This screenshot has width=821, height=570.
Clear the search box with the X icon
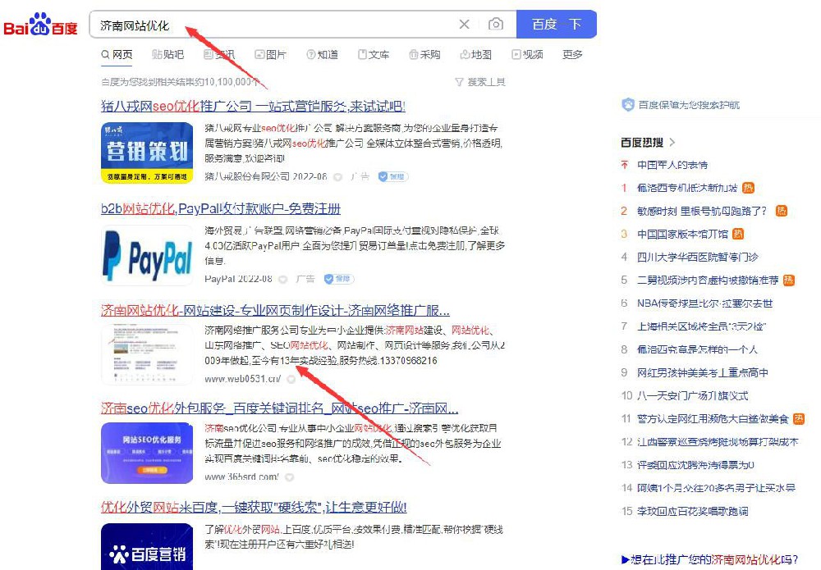click(x=464, y=24)
